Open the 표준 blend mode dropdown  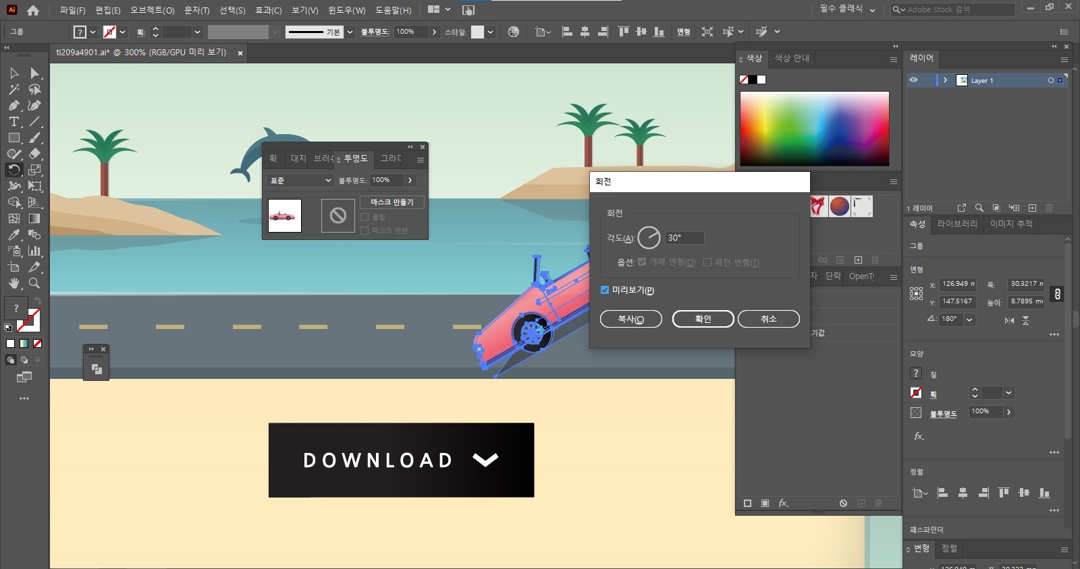(x=300, y=181)
